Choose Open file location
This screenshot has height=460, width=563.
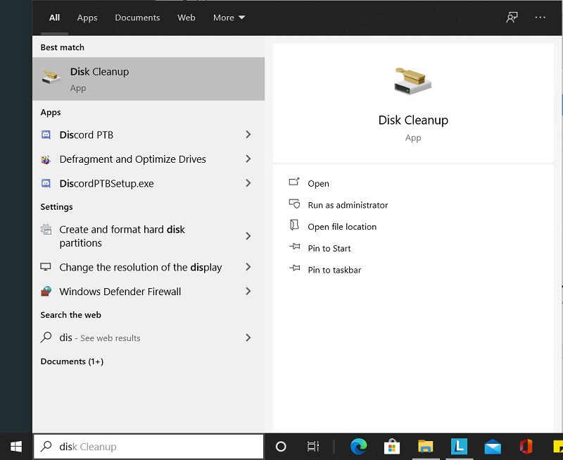tap(342, 227)
